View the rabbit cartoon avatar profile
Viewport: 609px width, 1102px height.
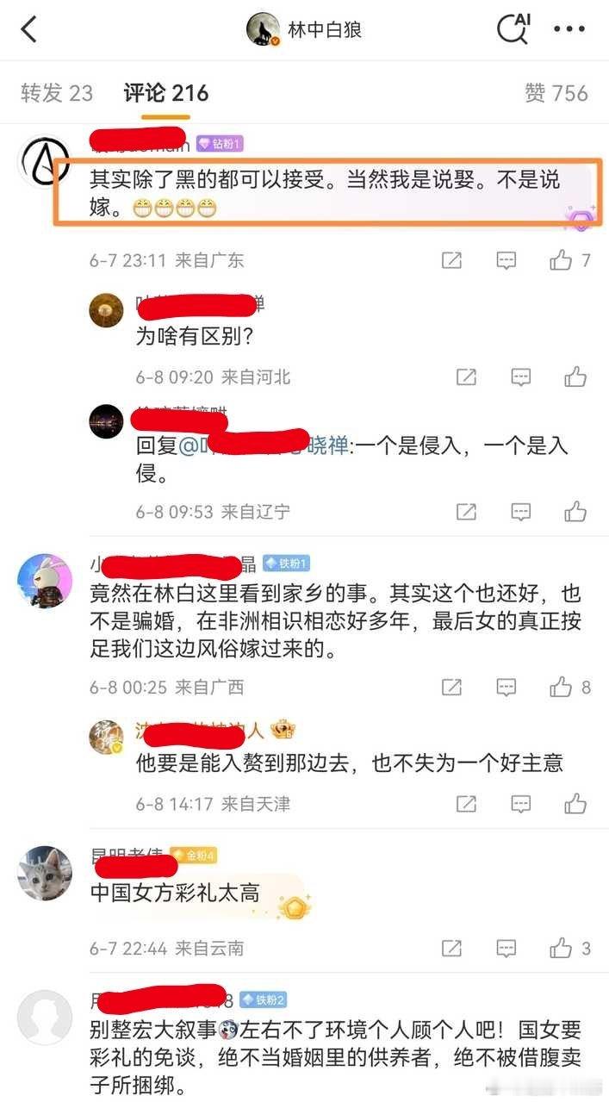[x=44, y=580]
